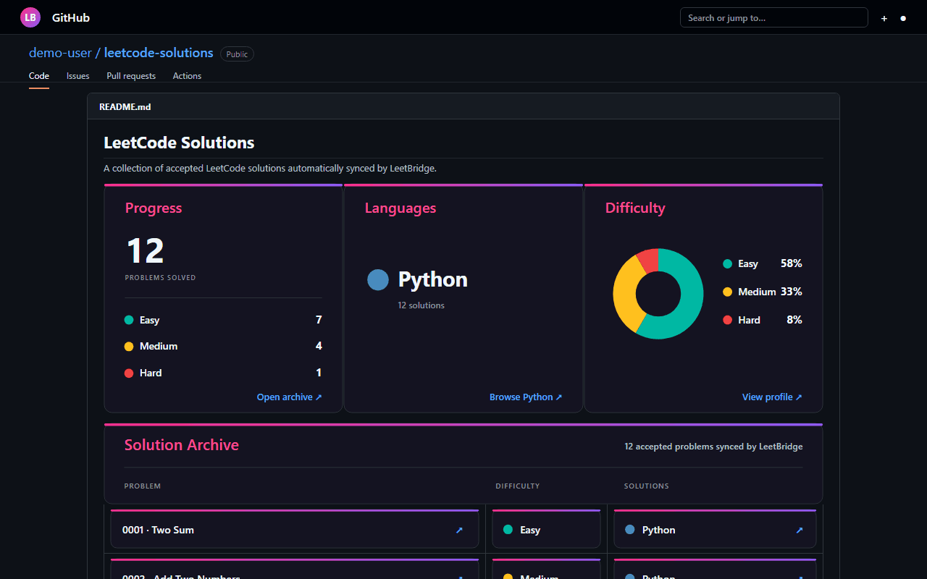Screen dimensions: 927x579
Task: Click the View profile link
Action: point(772,397)
